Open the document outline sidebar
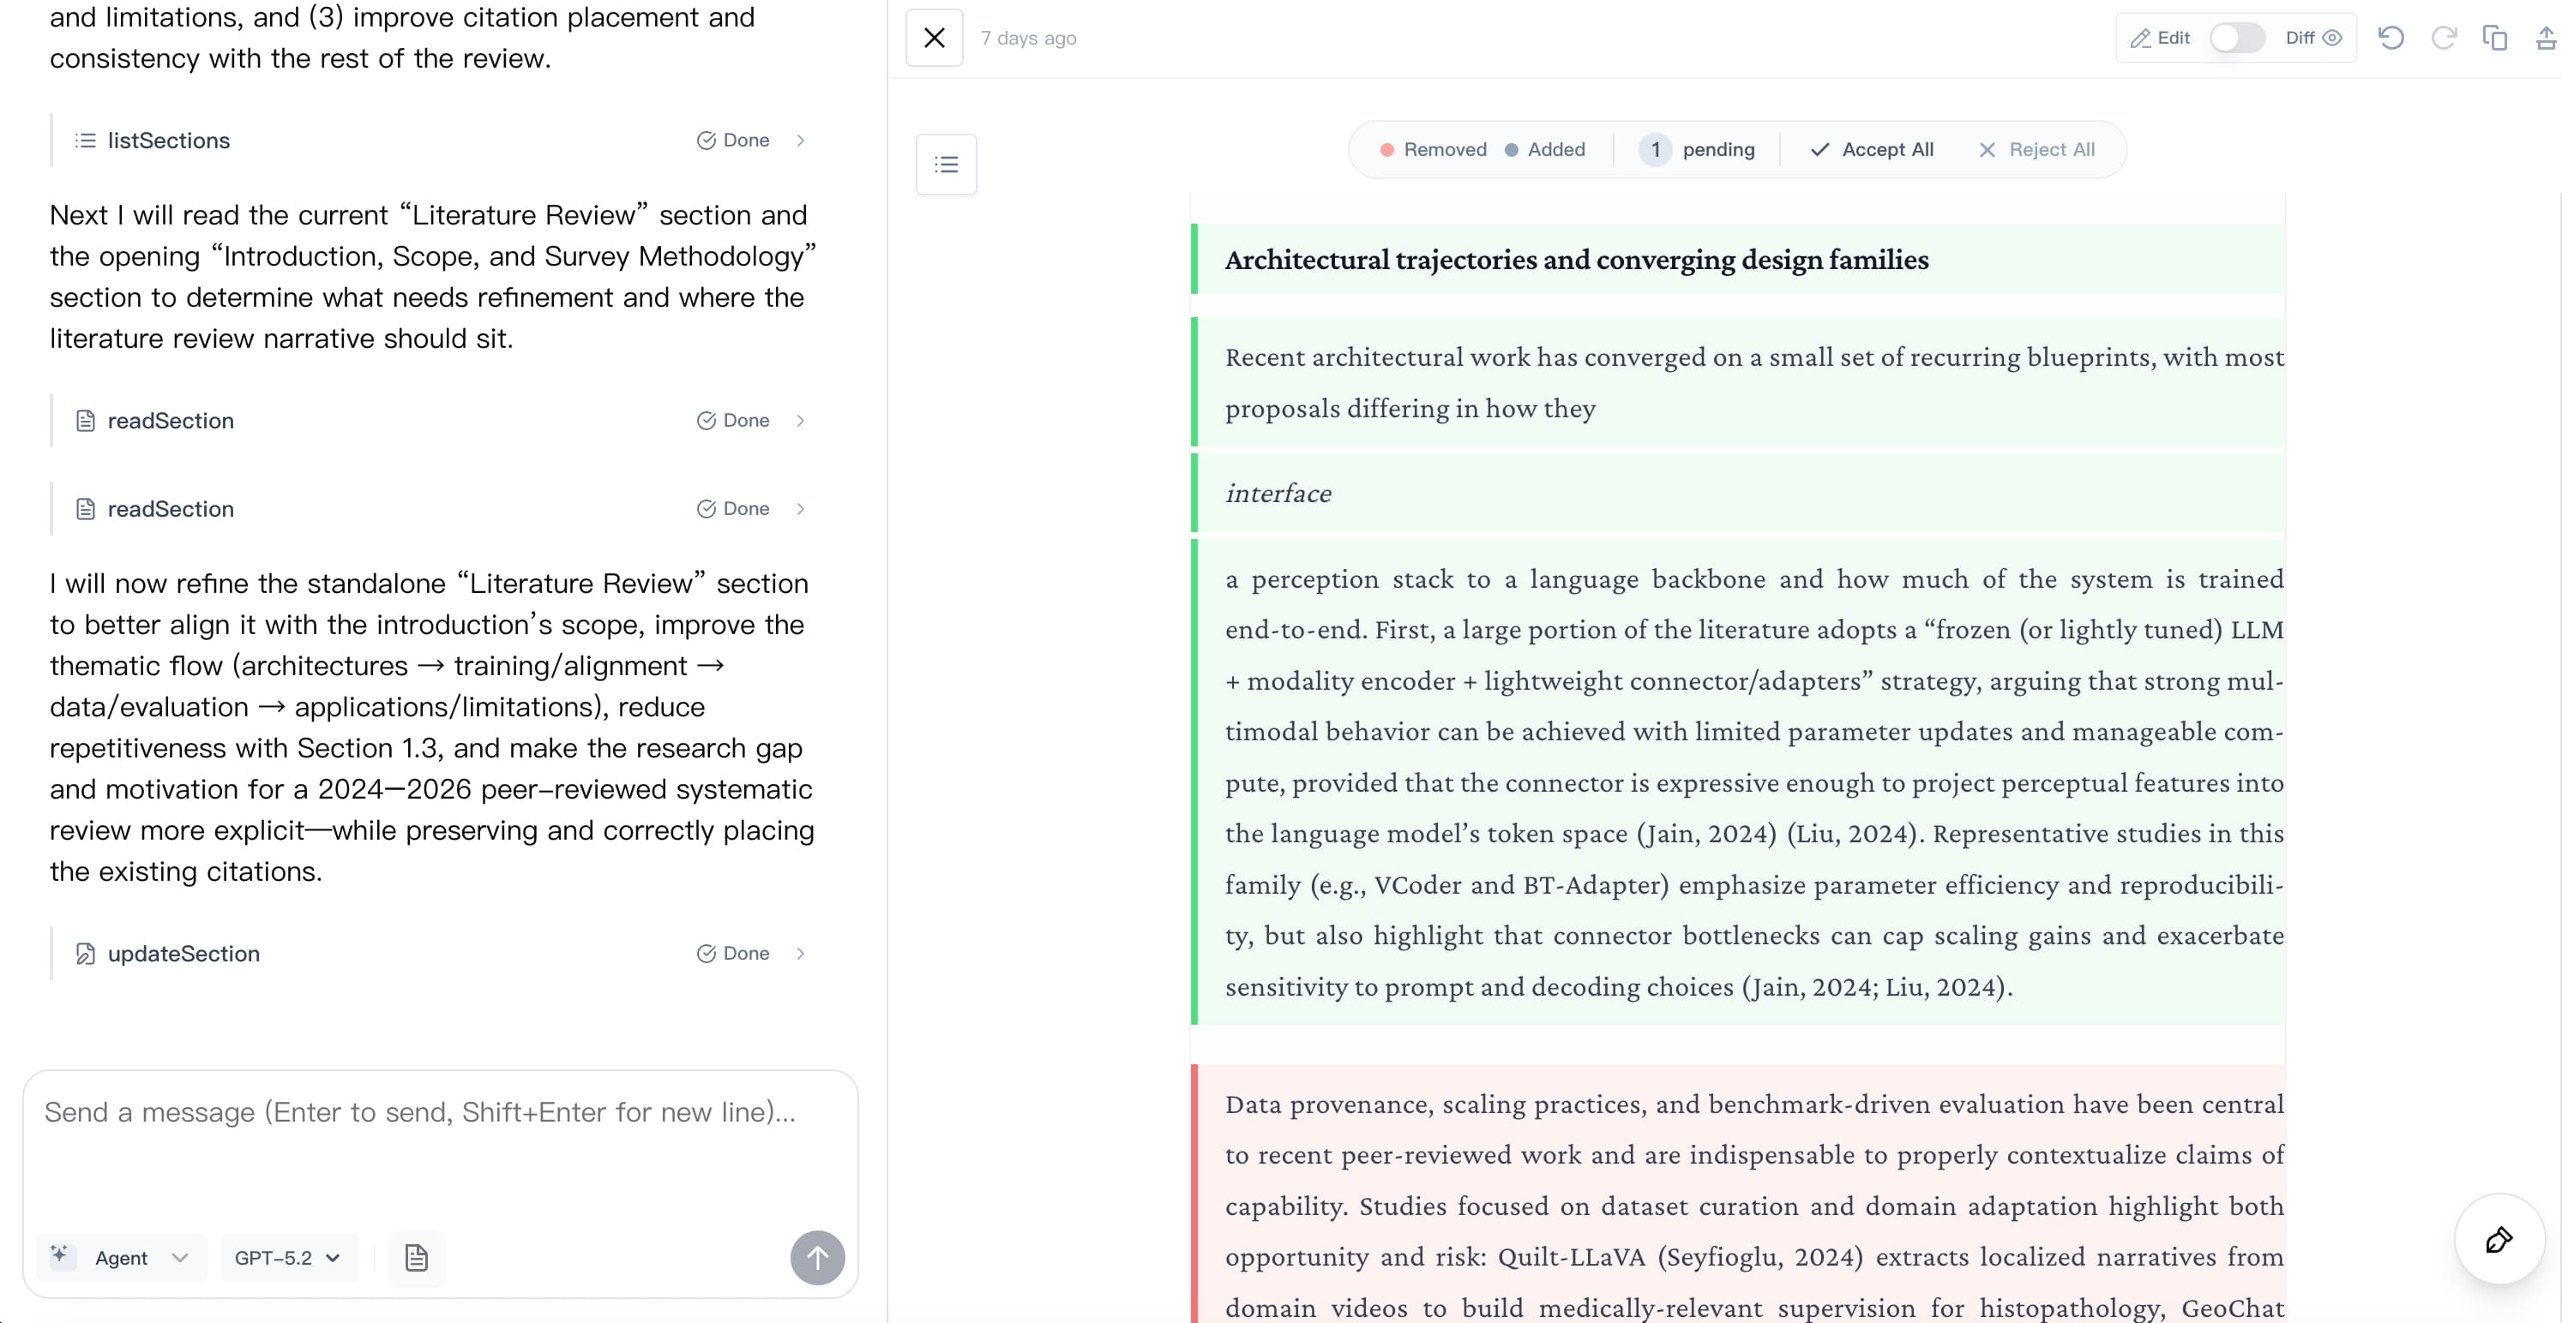 [946, 164]
